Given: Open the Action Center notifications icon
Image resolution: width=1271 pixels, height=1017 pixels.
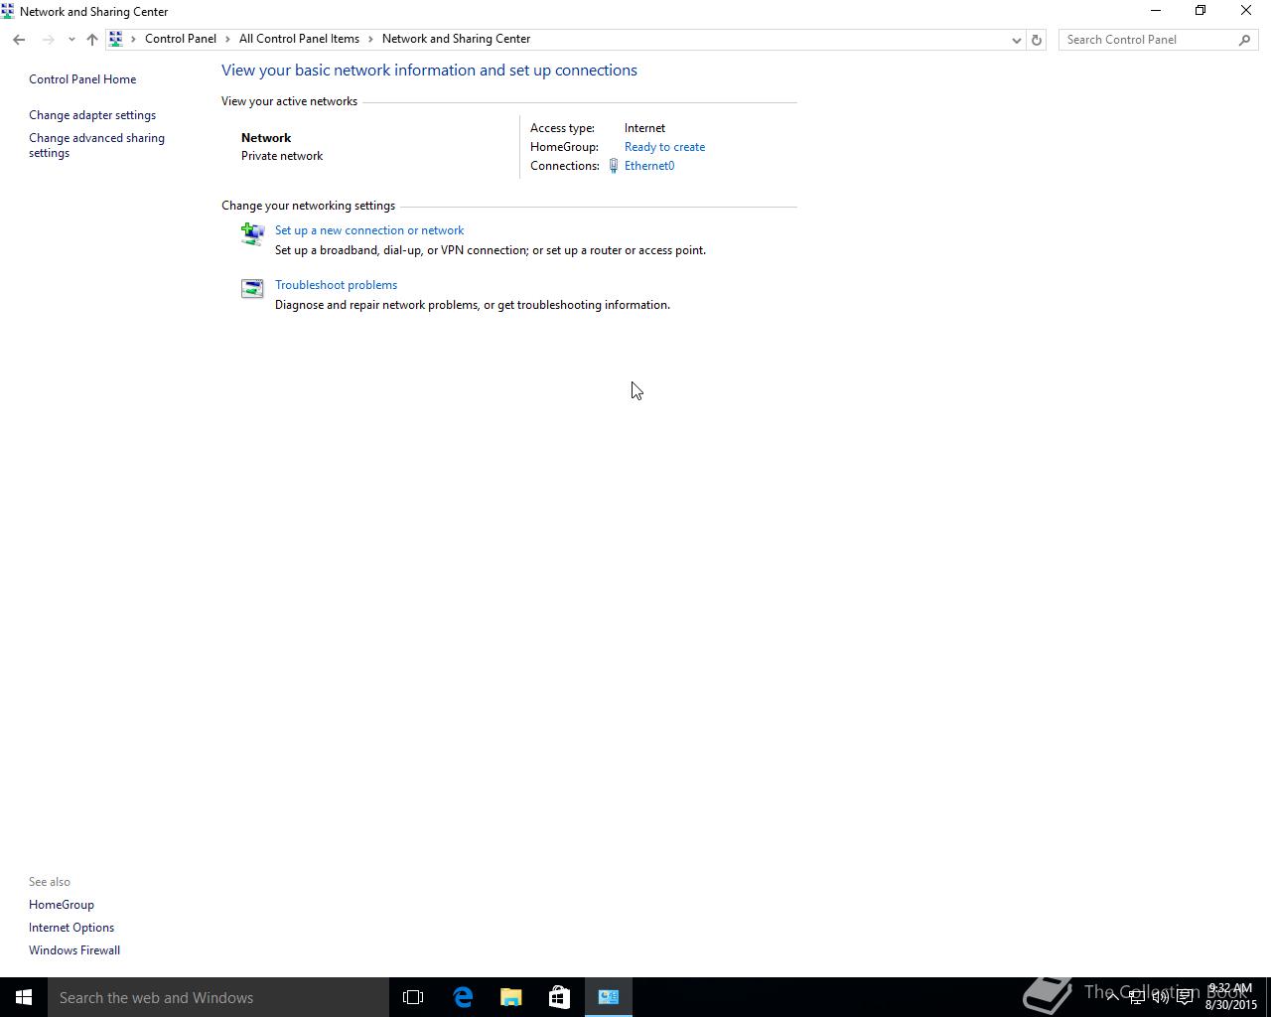Looking at the screenshot, I should [x=1185, y=997].
